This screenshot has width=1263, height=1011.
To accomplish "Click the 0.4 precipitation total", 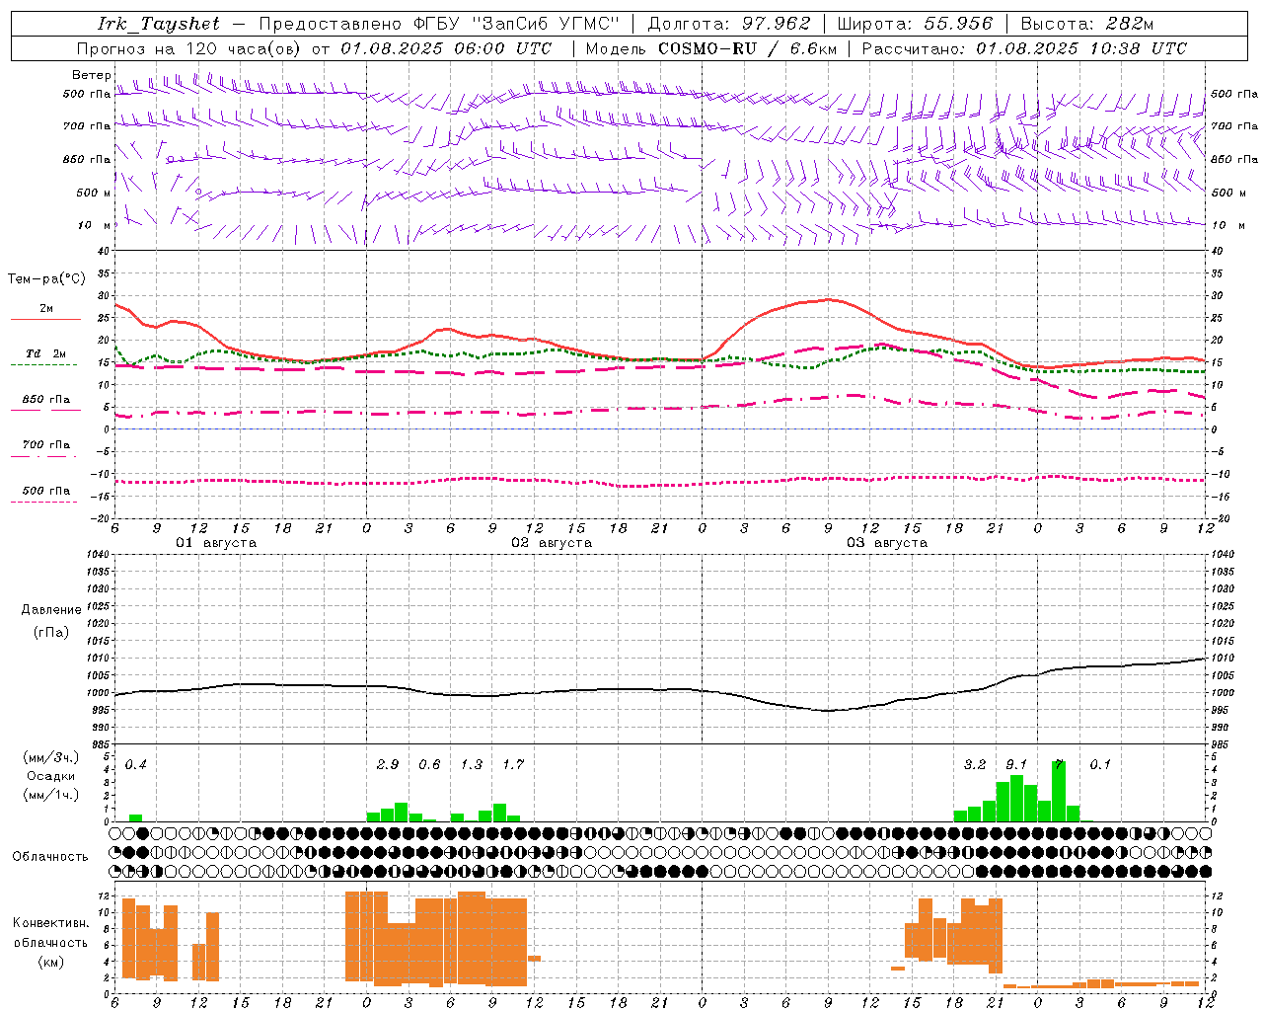I will [x=136, y=764].
